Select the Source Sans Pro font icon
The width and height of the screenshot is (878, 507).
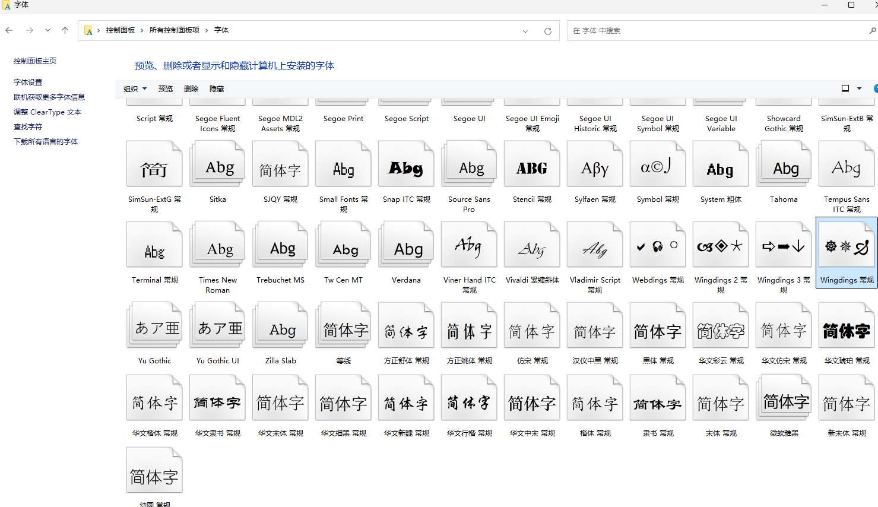(x=469, y=165)
